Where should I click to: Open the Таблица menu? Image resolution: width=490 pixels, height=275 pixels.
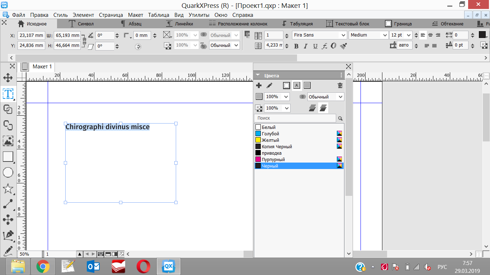tap(159, 15)
